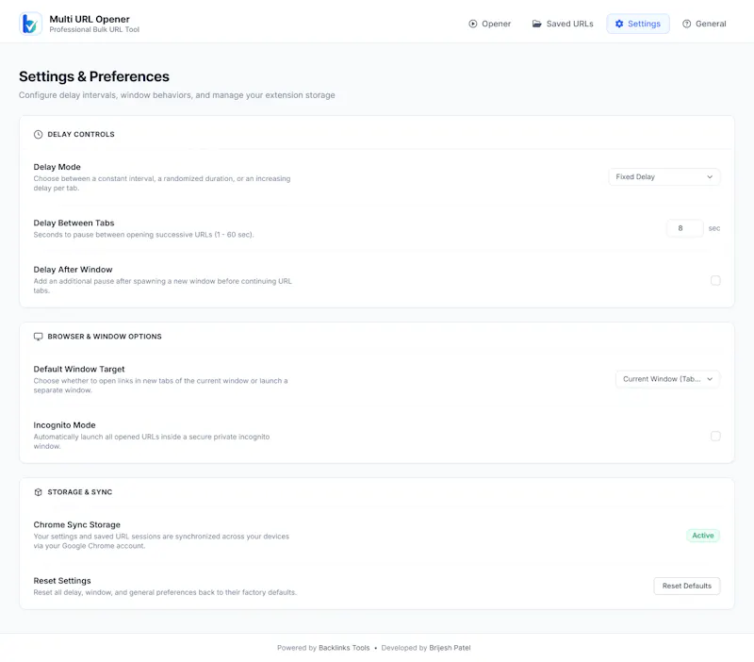The image size is (754, 662).
Task: Open the Fixed Delay mode dropdown
Action: [x=664, y=176]
